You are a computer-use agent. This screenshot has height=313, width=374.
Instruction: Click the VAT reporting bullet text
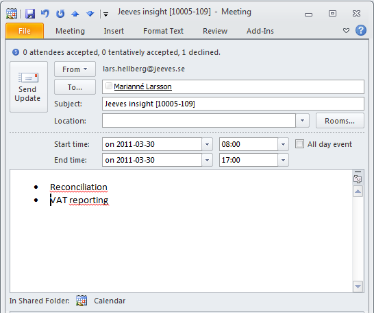[79, 200]
